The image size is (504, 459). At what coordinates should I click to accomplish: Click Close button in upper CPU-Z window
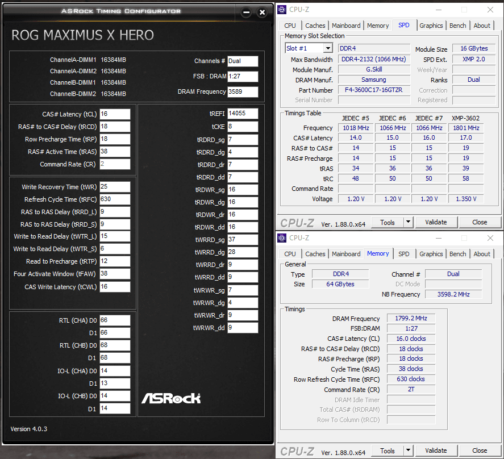point(480,222)
